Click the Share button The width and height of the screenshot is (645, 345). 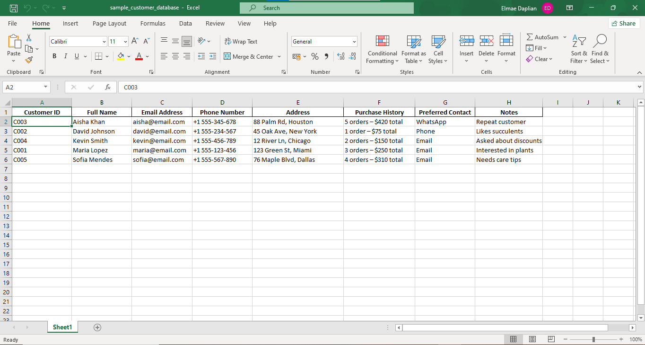624,23
